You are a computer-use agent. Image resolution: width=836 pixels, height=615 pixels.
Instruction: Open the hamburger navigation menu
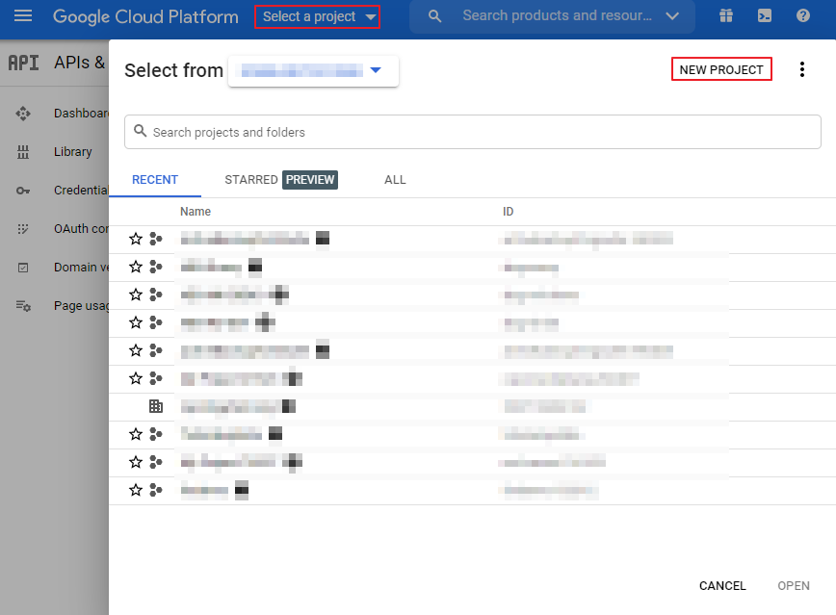(x=23, y=16)
